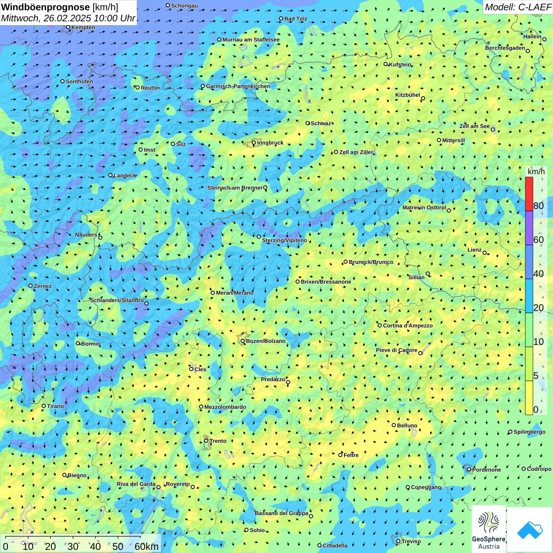Select the Treviso city label
Image resolution: width=553 pixels, height=553 pixels.
411,542
